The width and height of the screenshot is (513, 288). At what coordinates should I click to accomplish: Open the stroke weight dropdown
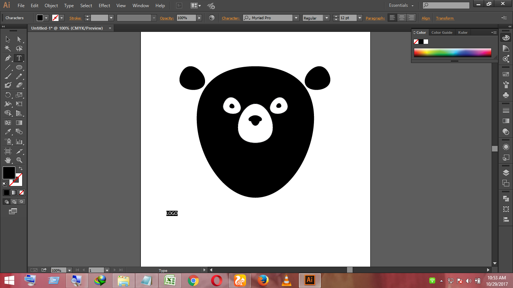111,18
